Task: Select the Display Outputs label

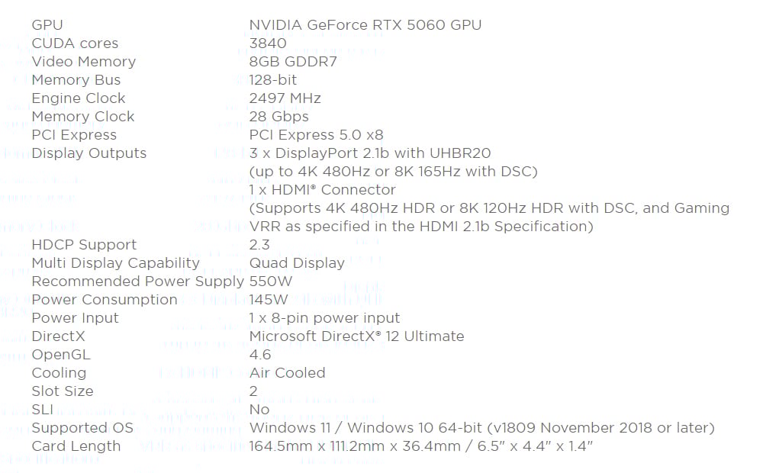Action: (x=89, y=153)
